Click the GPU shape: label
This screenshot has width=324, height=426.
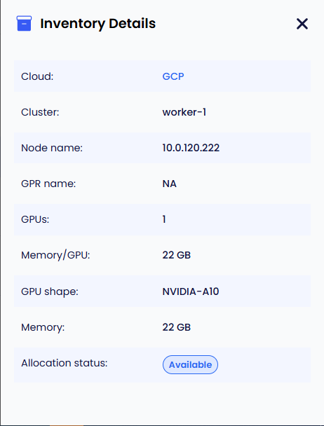50,291
